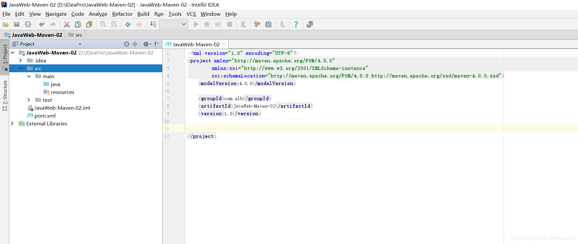The image size is (578, 244).
Task: Click the Open folder toolbar icon
Action: [6, 24]
